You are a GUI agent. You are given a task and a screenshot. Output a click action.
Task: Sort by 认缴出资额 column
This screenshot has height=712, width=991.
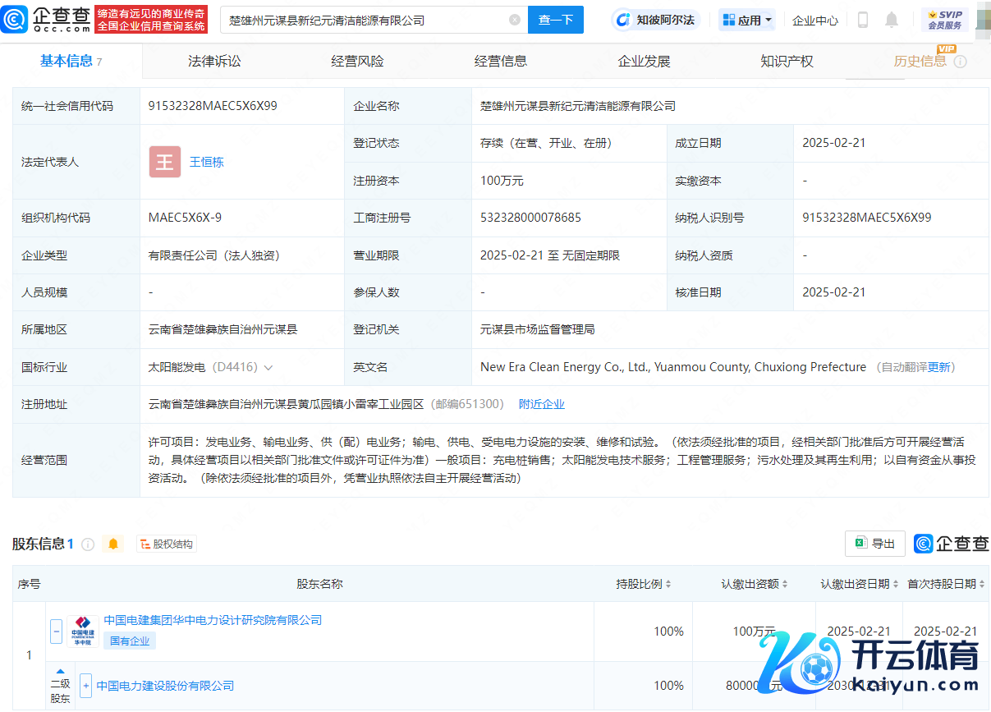point(755,584)
